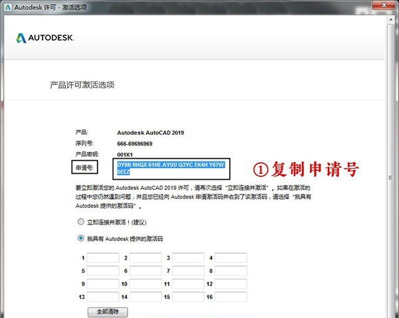Click the scrollbar up arrow
The height and width of the screenshot is (318, 399).
(x=391, y=19)
